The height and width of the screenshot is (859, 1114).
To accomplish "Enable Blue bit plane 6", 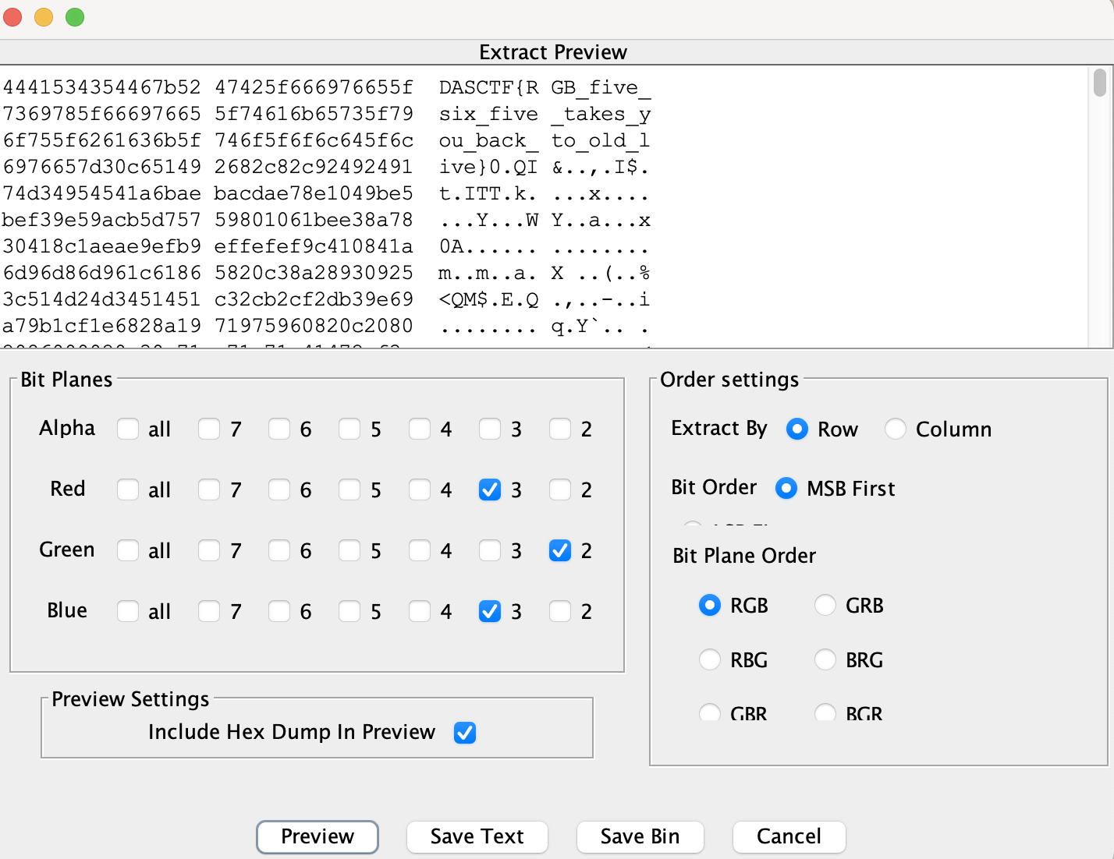I will (x=279, y=611).
